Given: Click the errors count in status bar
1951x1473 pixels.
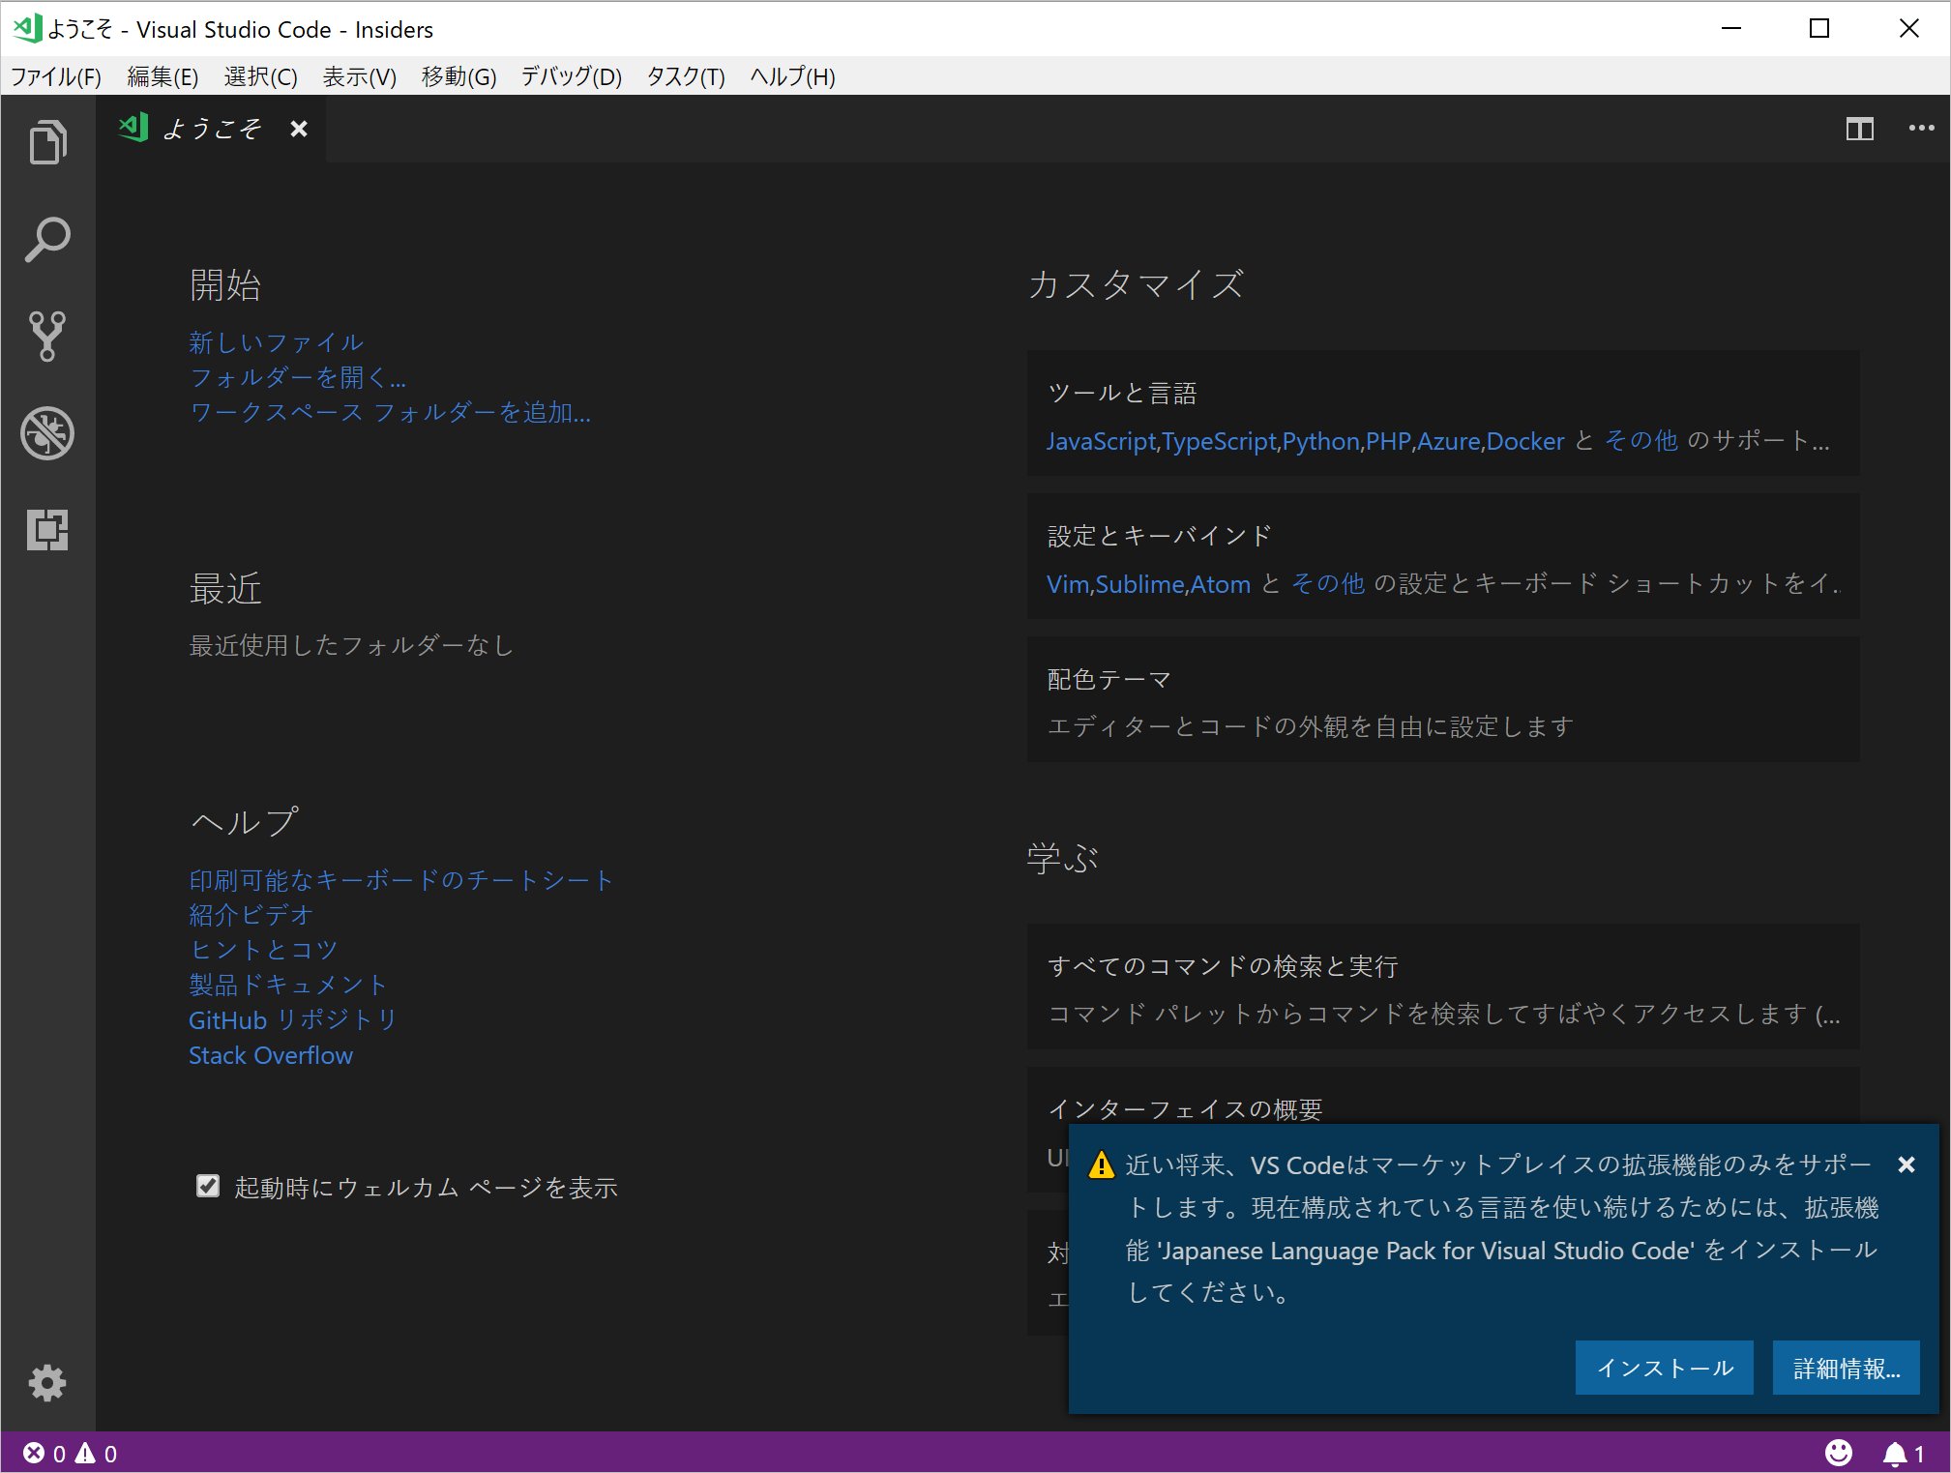Looking at the screenshot, I should click(x=44, y=1453).
